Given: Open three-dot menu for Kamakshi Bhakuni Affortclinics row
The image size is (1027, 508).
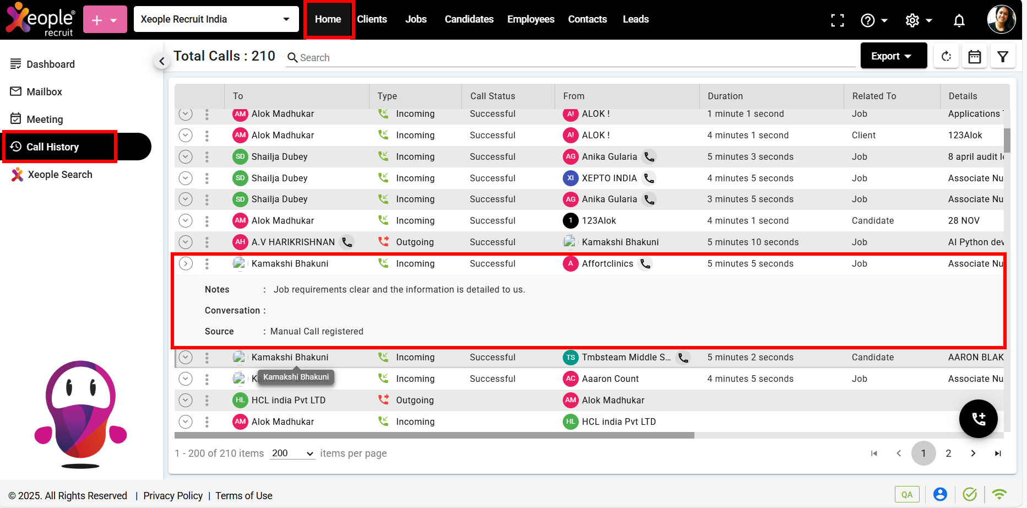Looking at the screenshot, I should 207,264.
